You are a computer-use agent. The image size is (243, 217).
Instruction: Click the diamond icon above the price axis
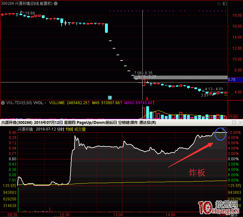point(219,3)
